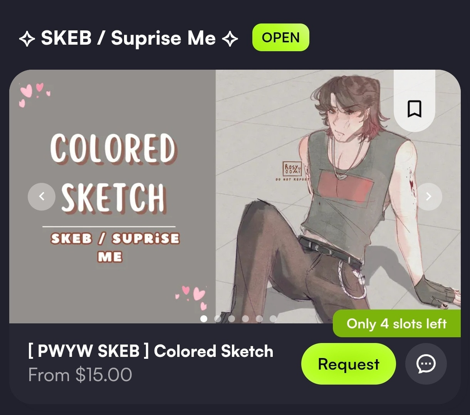The width and height of the screenshot is (470, 415).
Task: Request the PWYW SKEB commission
Action: [348, 364]
